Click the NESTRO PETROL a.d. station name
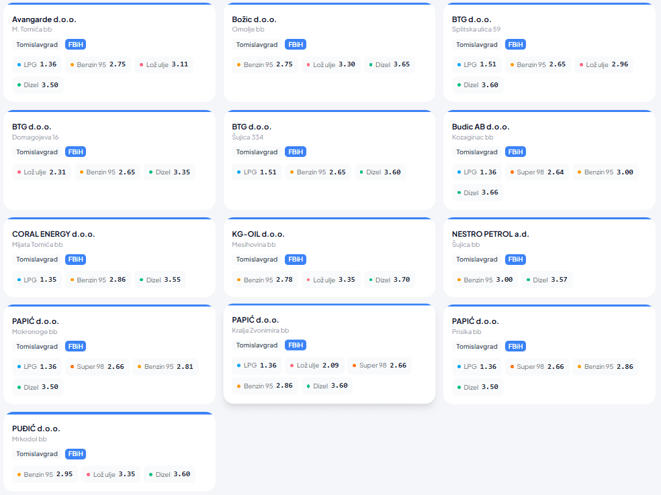 pos(490,234)
